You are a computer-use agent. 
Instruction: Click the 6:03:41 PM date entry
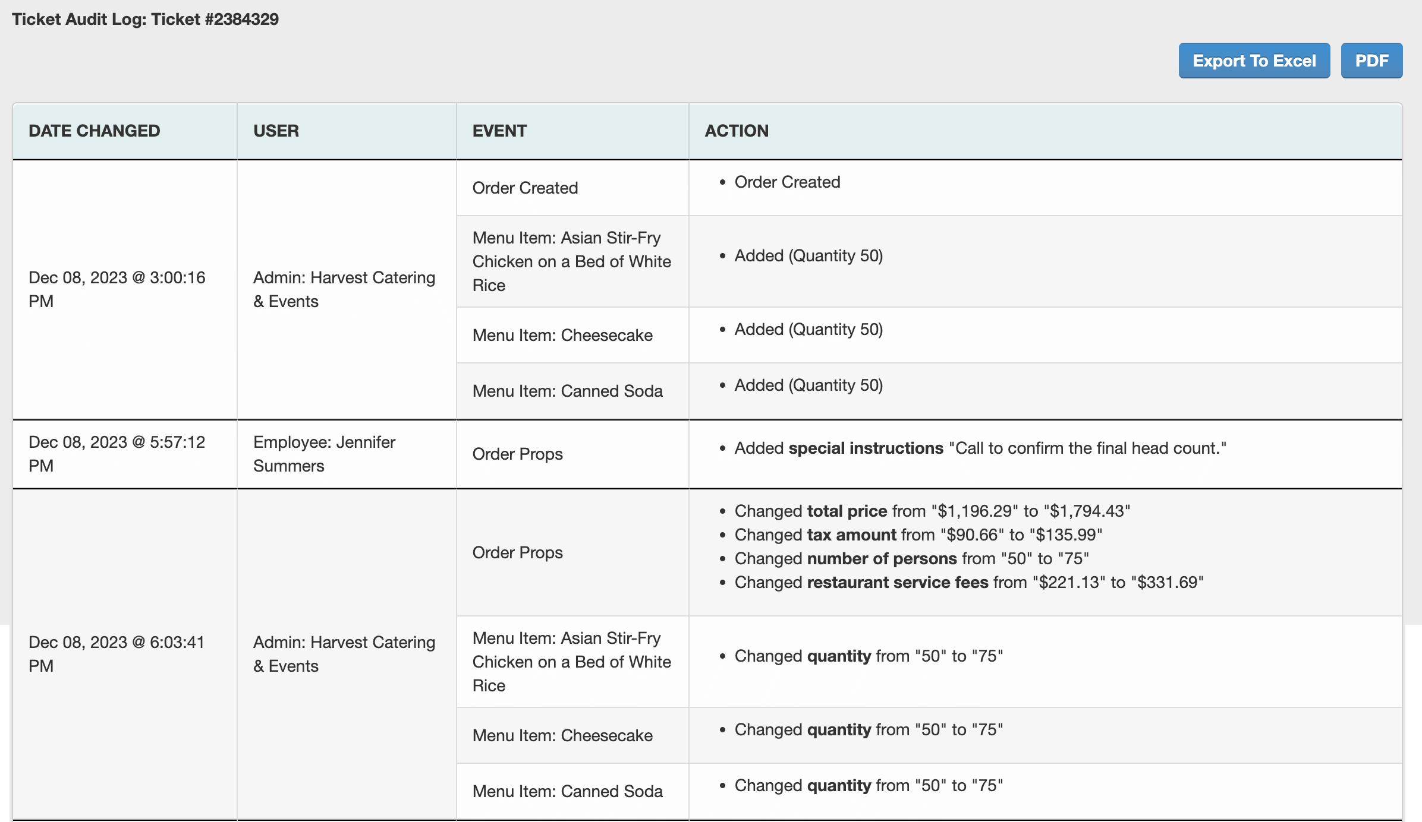(117, 654)
